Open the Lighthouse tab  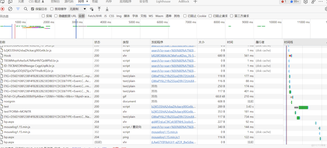point(163,2)
